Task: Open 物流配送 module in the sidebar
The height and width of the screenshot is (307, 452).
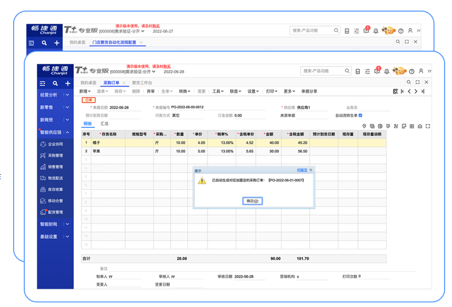Action: point(55,178)
